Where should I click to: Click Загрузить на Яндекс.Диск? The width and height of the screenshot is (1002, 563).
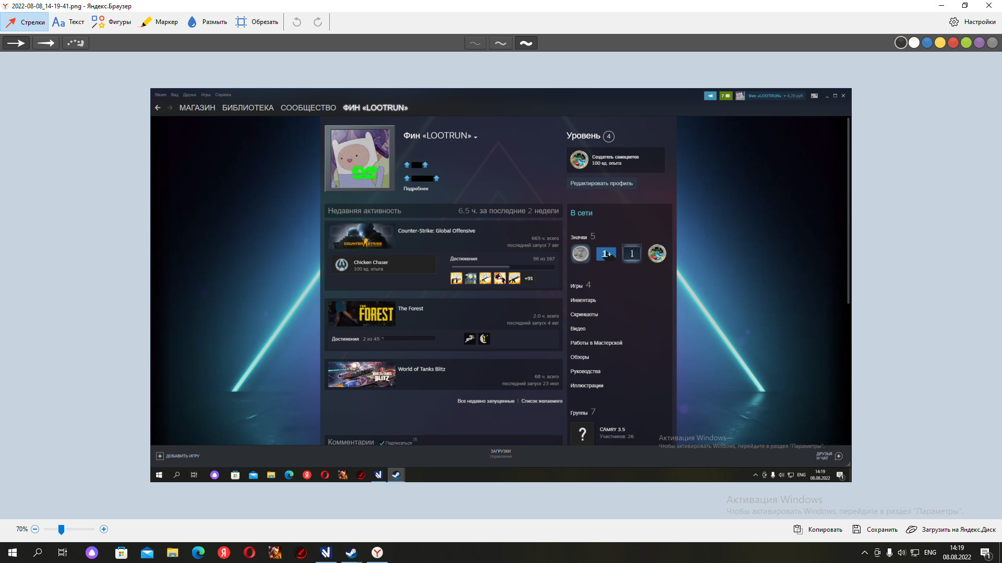tap(951, 530)
